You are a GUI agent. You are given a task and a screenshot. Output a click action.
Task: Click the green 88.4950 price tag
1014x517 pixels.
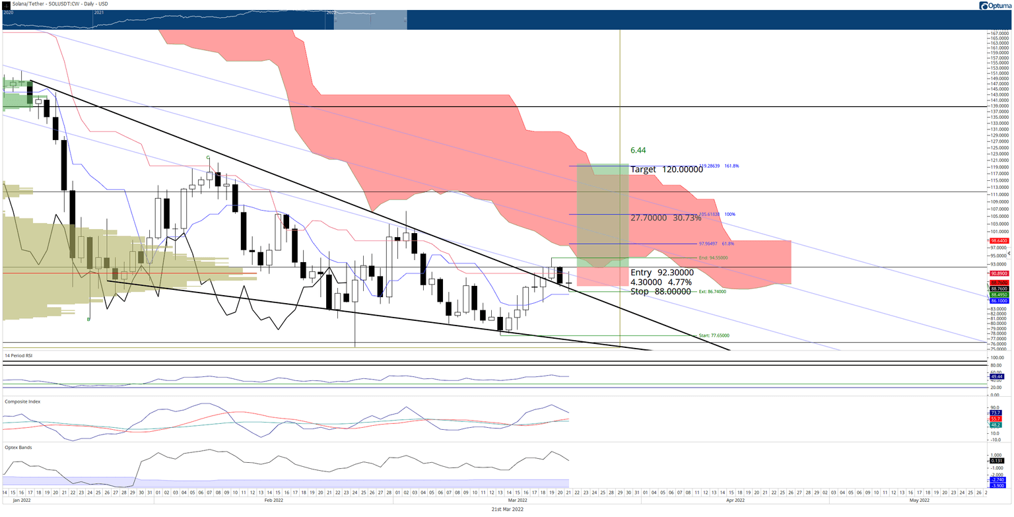tap(998, 294)
